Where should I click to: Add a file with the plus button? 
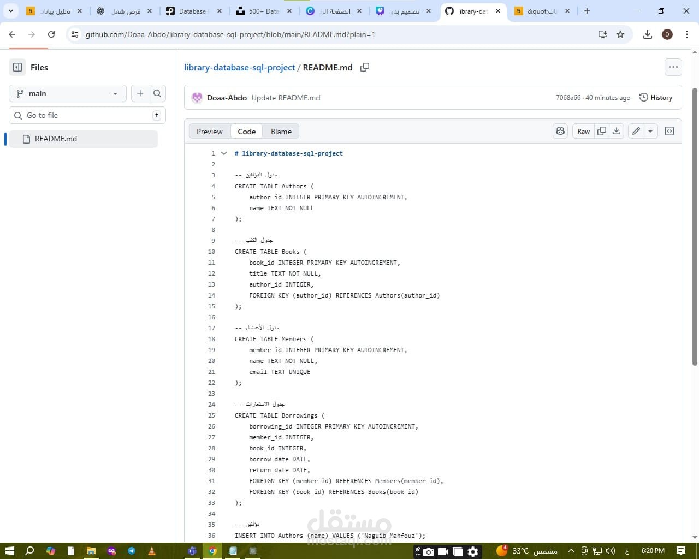coord(140,93)
